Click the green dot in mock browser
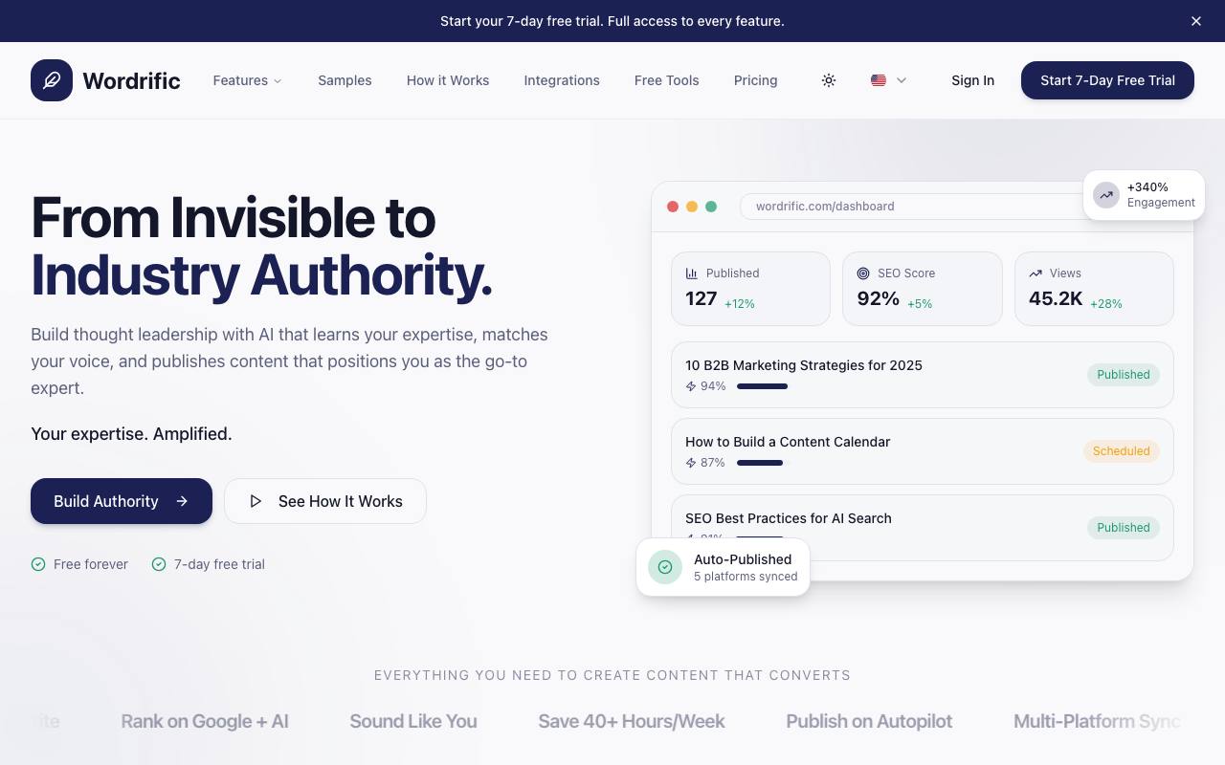The height and width of the screenshot is (765, 1225). click(711, 207)
